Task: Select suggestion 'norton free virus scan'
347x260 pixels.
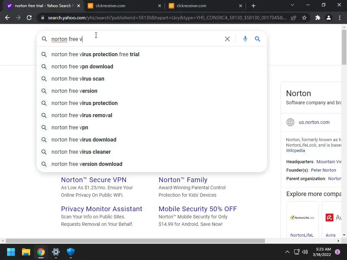Action: click(x=152, y=79)
